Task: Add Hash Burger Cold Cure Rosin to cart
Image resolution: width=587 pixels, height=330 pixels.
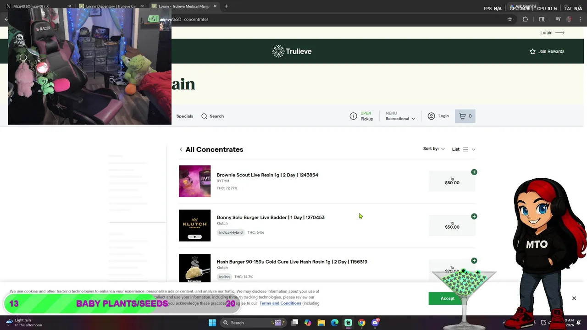Action: coord(474,261)
